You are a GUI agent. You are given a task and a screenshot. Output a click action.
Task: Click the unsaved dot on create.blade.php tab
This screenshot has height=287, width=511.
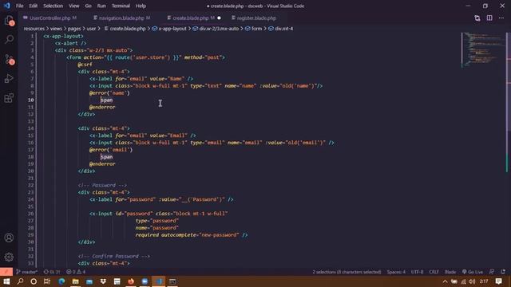(219, 18)
